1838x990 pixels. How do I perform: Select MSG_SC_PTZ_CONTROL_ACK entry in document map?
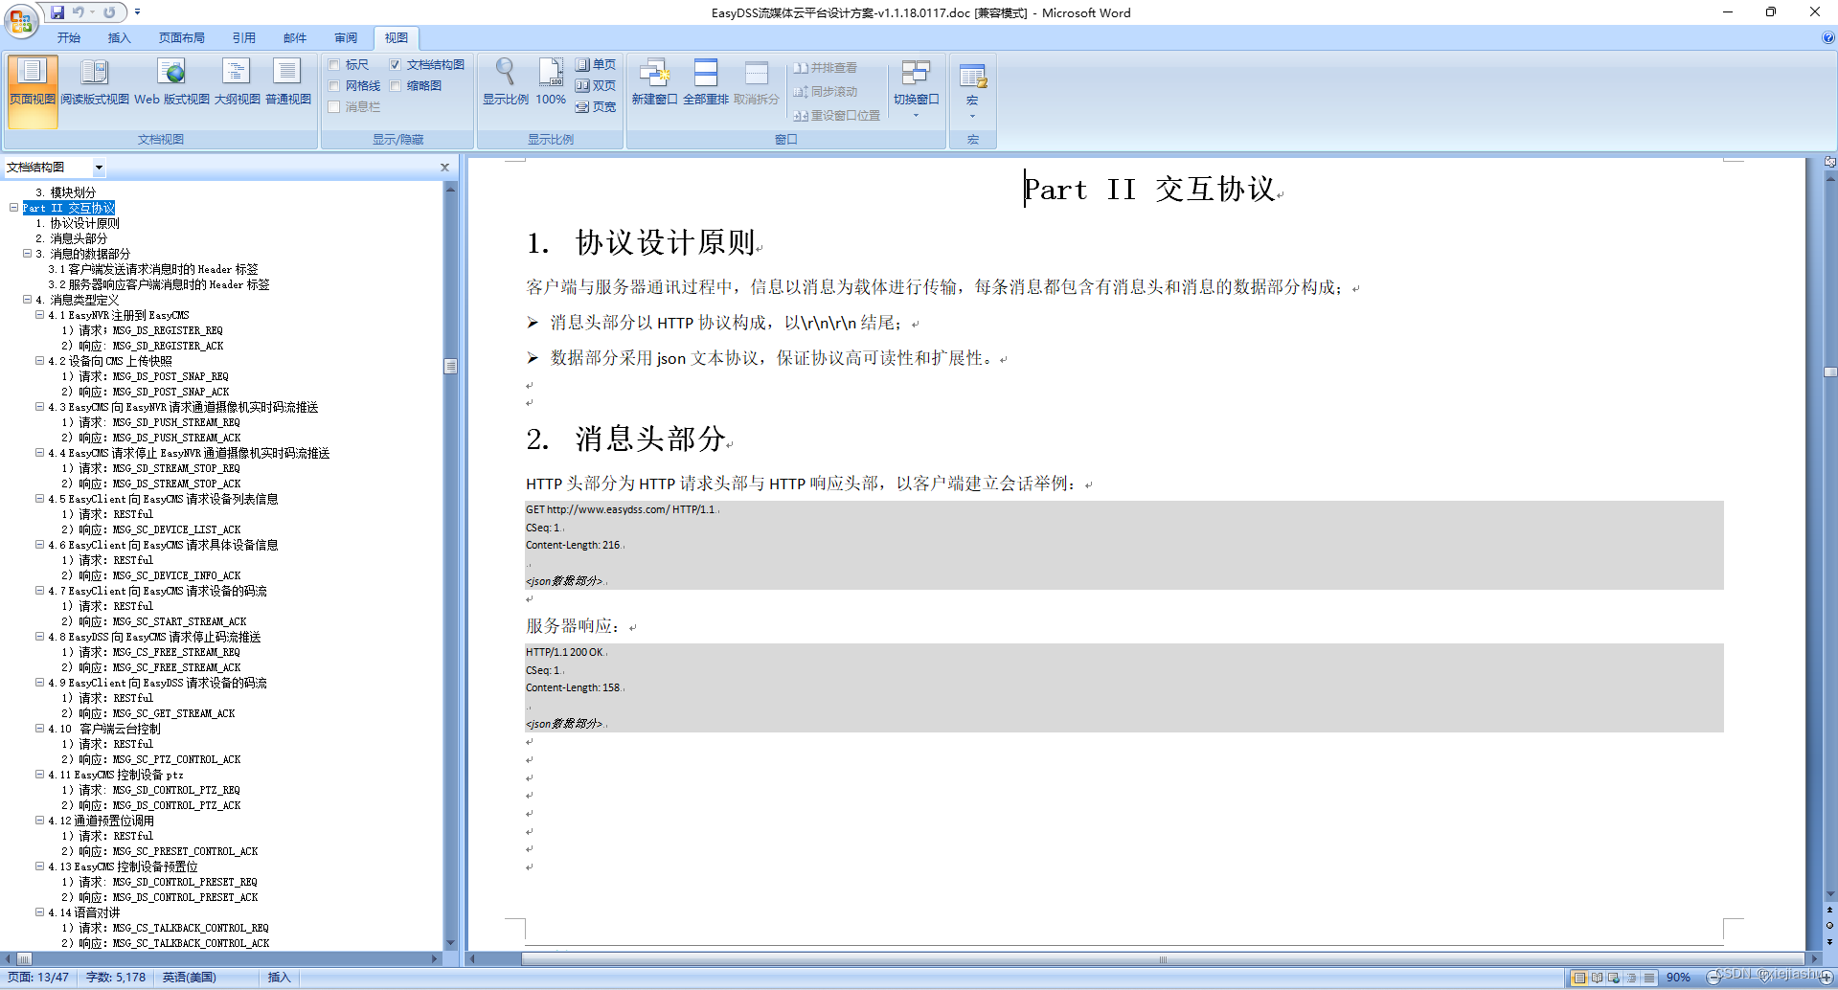click(151, 759)
